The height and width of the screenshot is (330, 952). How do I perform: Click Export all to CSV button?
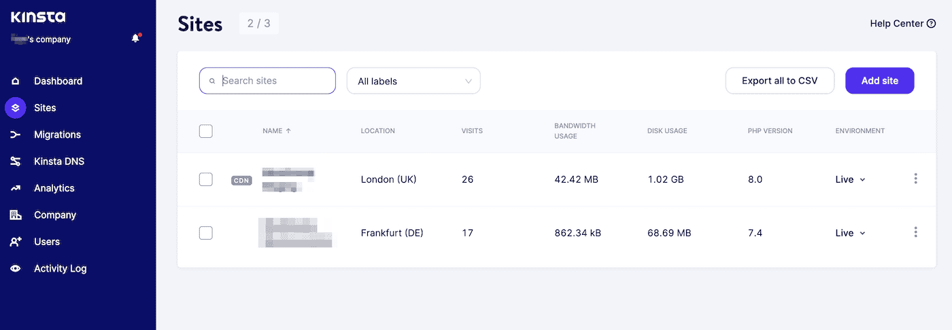[x=779, y=81]
